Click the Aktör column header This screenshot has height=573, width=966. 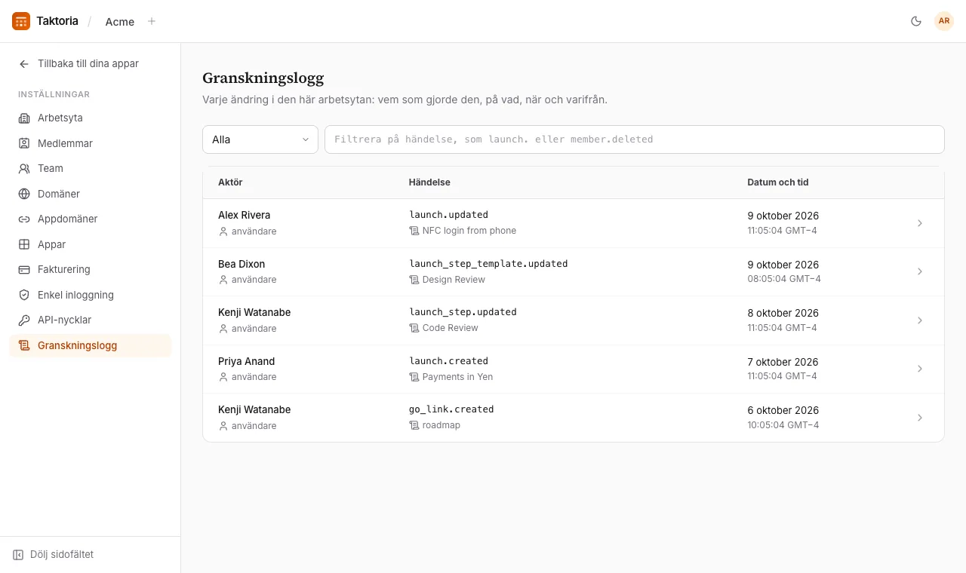[x=230, y=182]
